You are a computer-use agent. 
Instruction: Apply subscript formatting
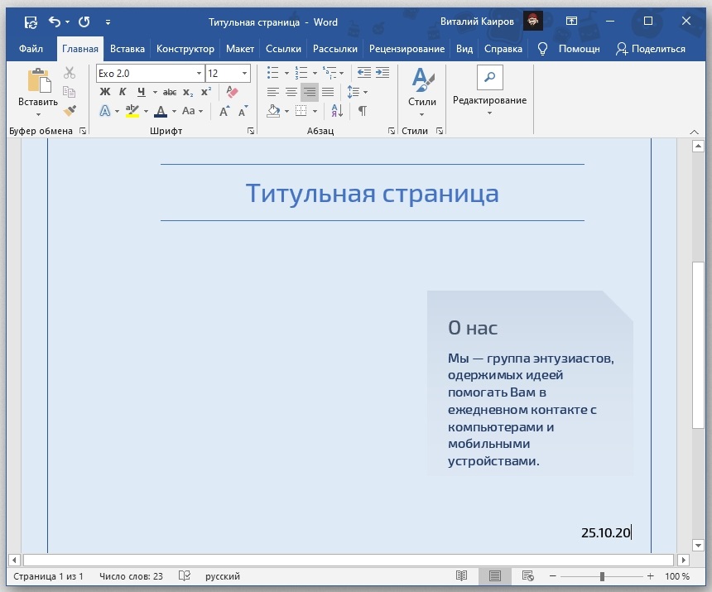point(188,92)
